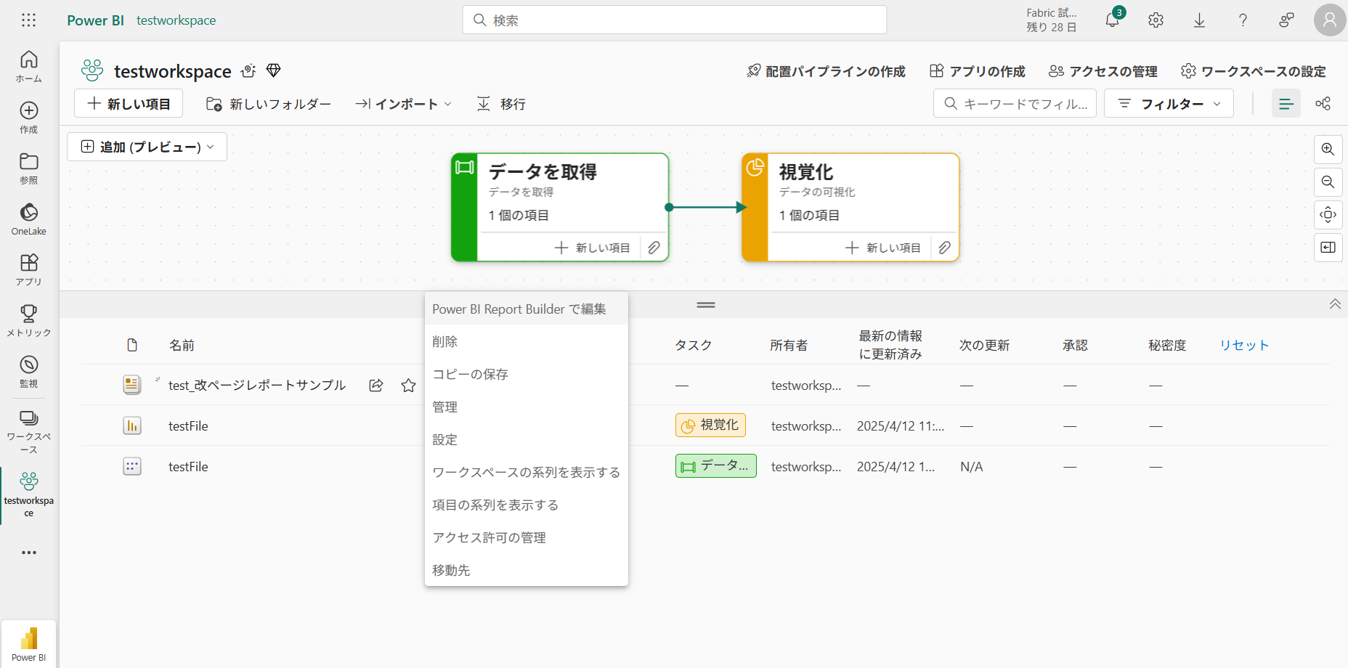Screen dimensions: 1348x668
Task: Add 新しい項目 to データを取得 card
Action: pyautogui.click(x=593, y=248)
